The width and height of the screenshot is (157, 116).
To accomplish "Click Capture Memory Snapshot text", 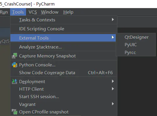I will [x=47, y=56].
